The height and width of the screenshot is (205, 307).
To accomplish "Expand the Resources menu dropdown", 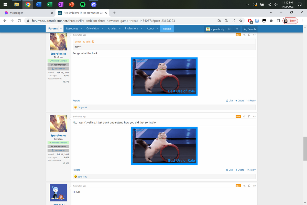I will 81,29.
